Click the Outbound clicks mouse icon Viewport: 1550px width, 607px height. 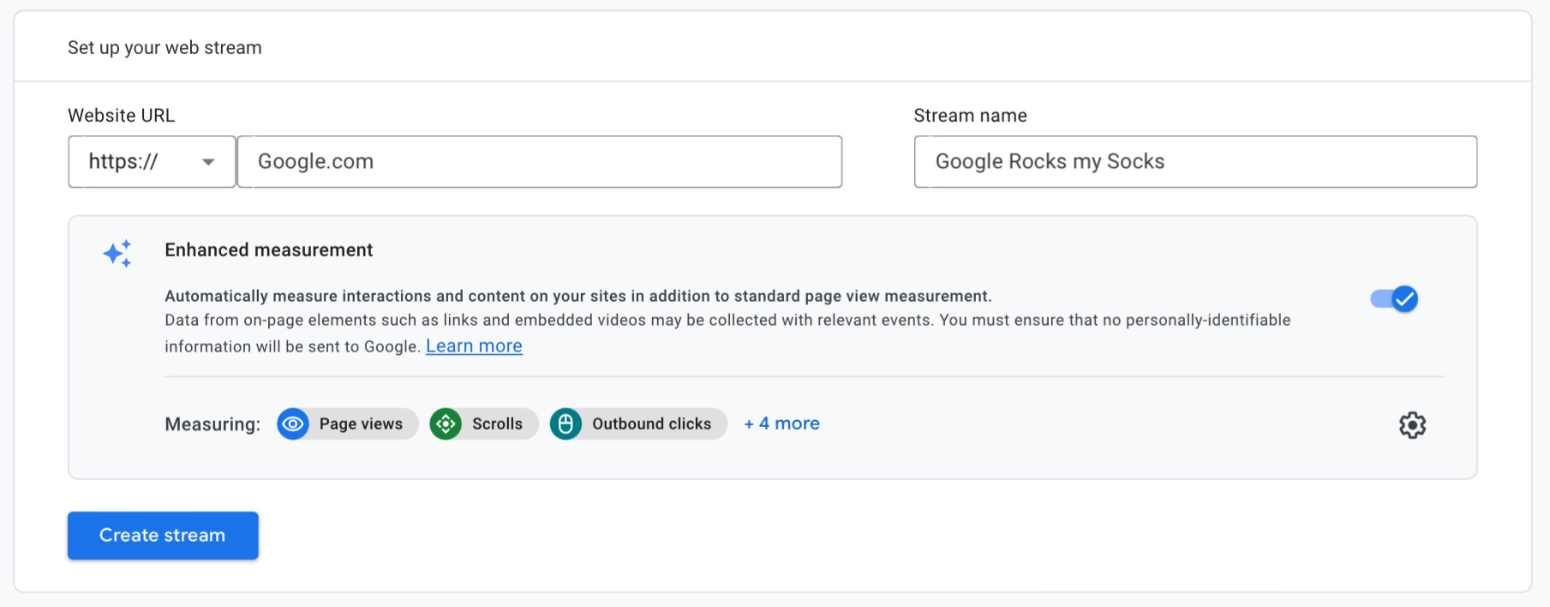[x=566, y=424]
